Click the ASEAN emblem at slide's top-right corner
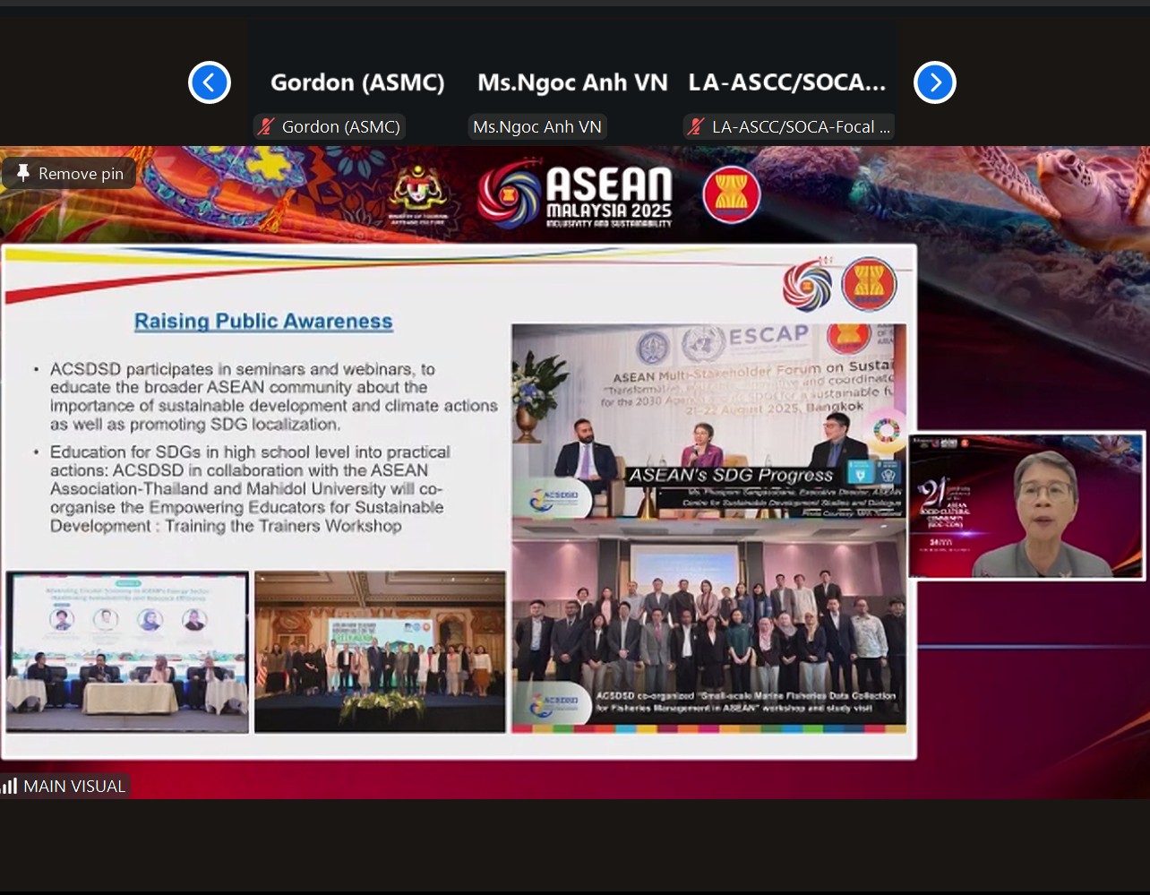 click(868, 285)
